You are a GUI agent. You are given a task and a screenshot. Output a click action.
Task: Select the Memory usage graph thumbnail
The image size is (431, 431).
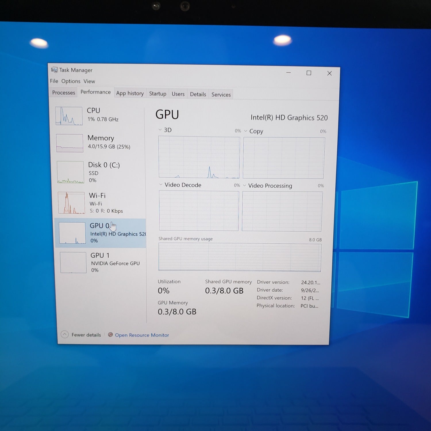pyautogui.click(x=70, y=143)
